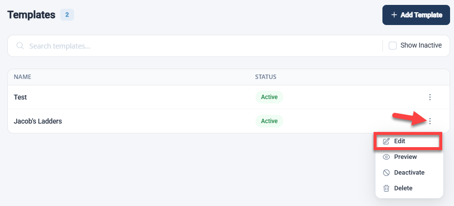Click the Jacob's Ladders template name
Viewport: 454px width, 206px height.
click(38, 121)
